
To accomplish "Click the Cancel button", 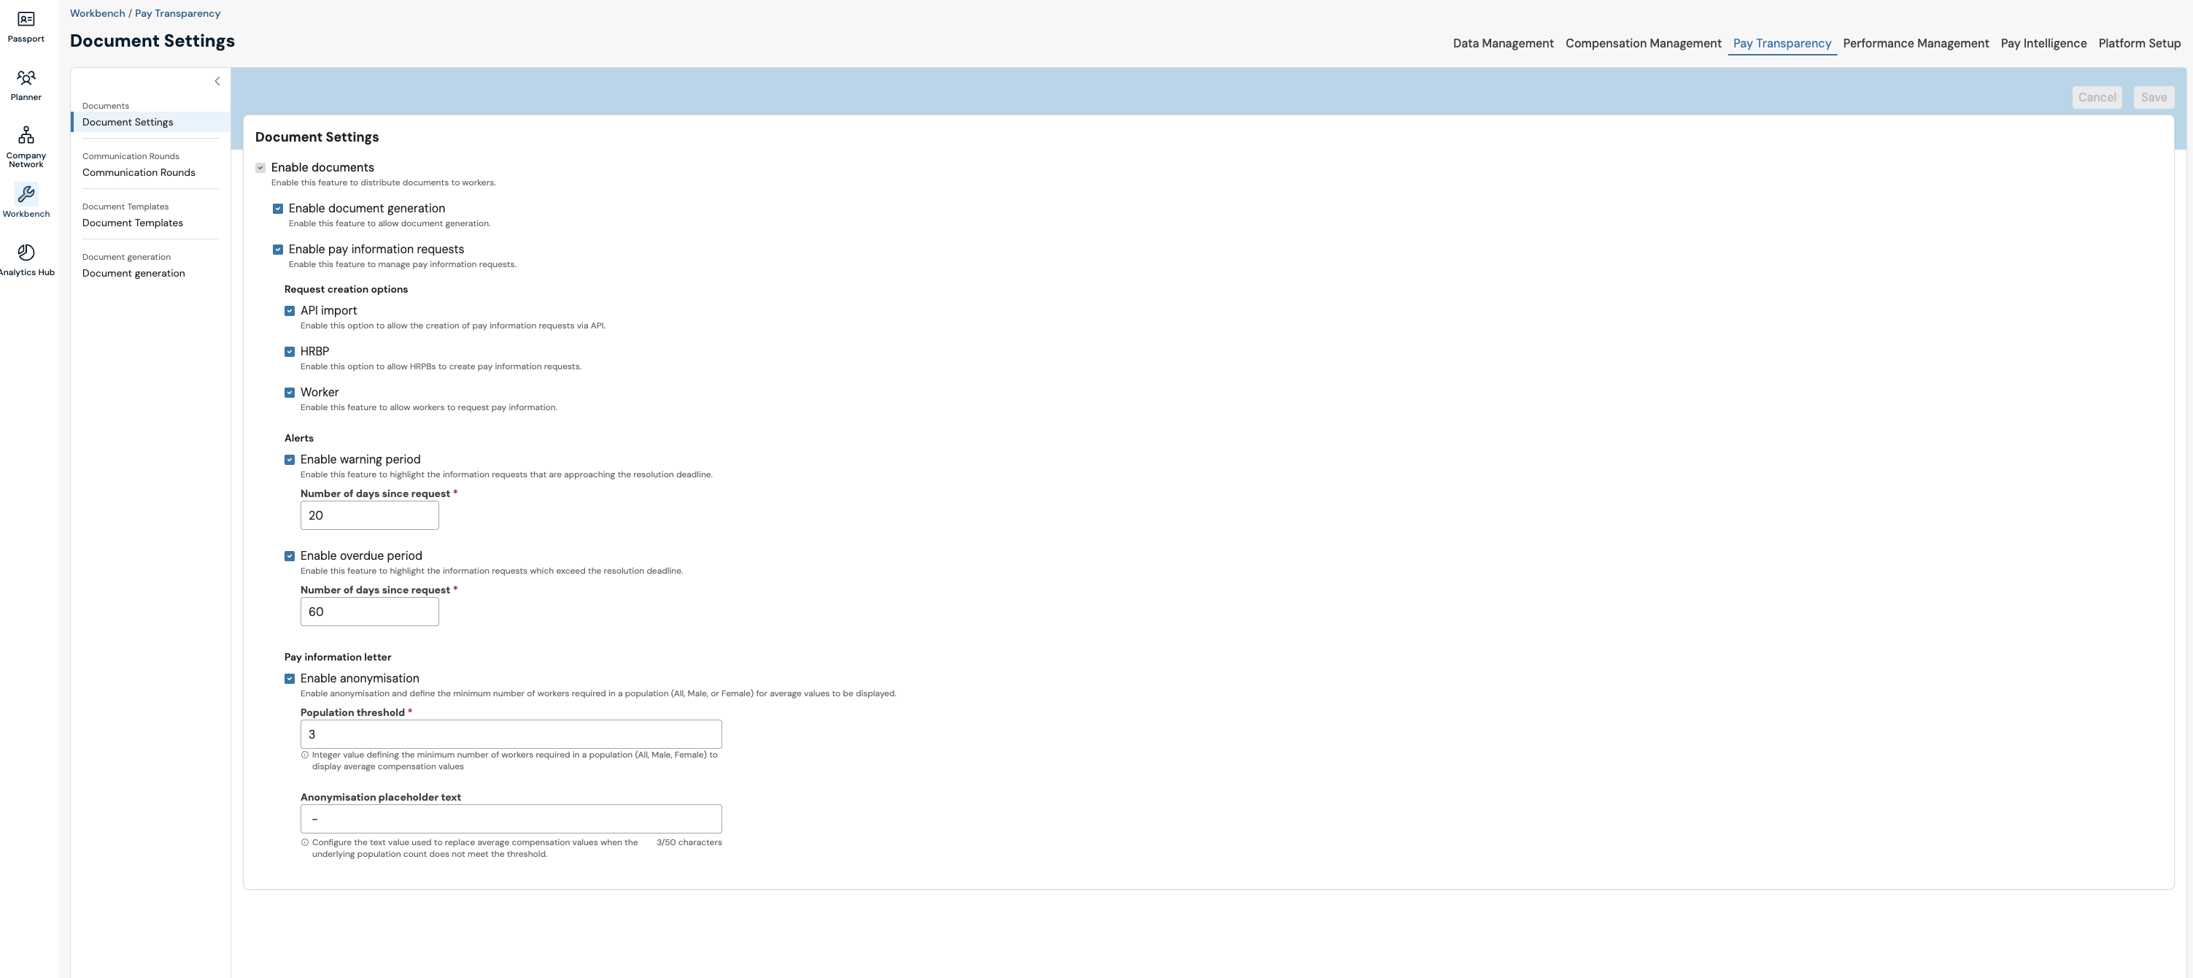I will pyautogui.click(x=2096, y=97).
